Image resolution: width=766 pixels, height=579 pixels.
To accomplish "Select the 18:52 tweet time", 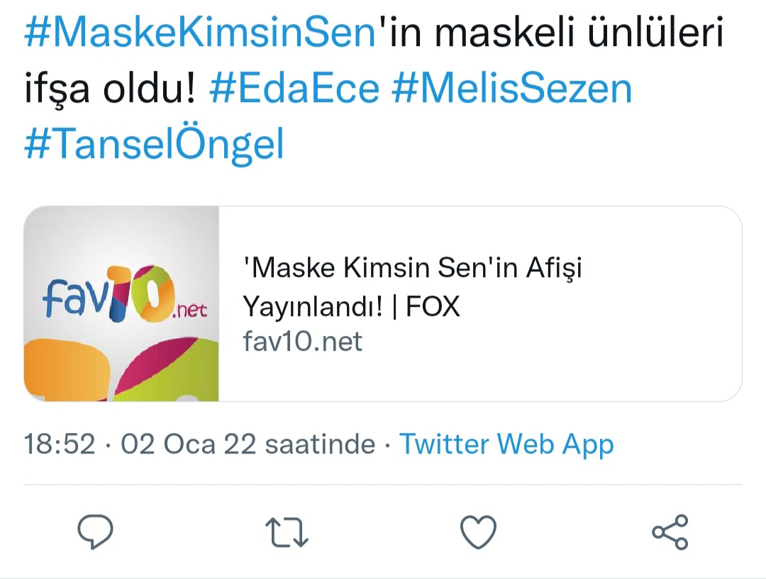I will coord(60,444).
